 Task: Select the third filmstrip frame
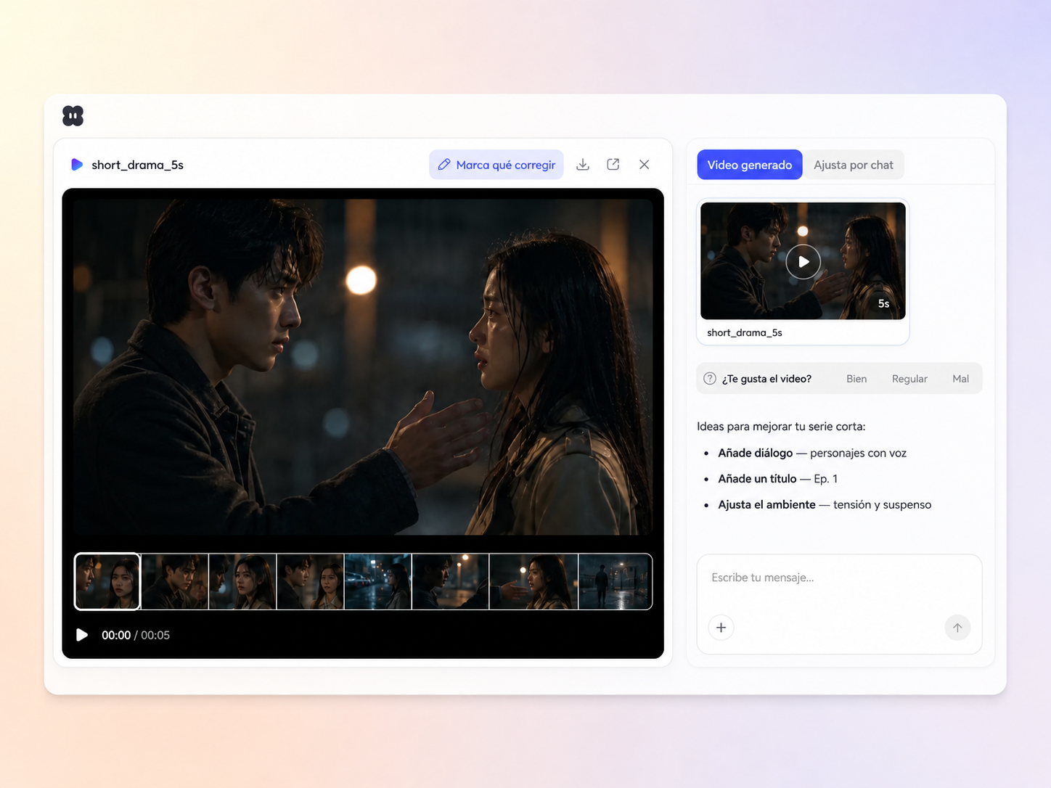tap(242, 582)
